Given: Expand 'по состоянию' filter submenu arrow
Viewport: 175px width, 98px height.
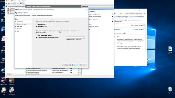Looking at the screenshot, I should tap(112, 16).
